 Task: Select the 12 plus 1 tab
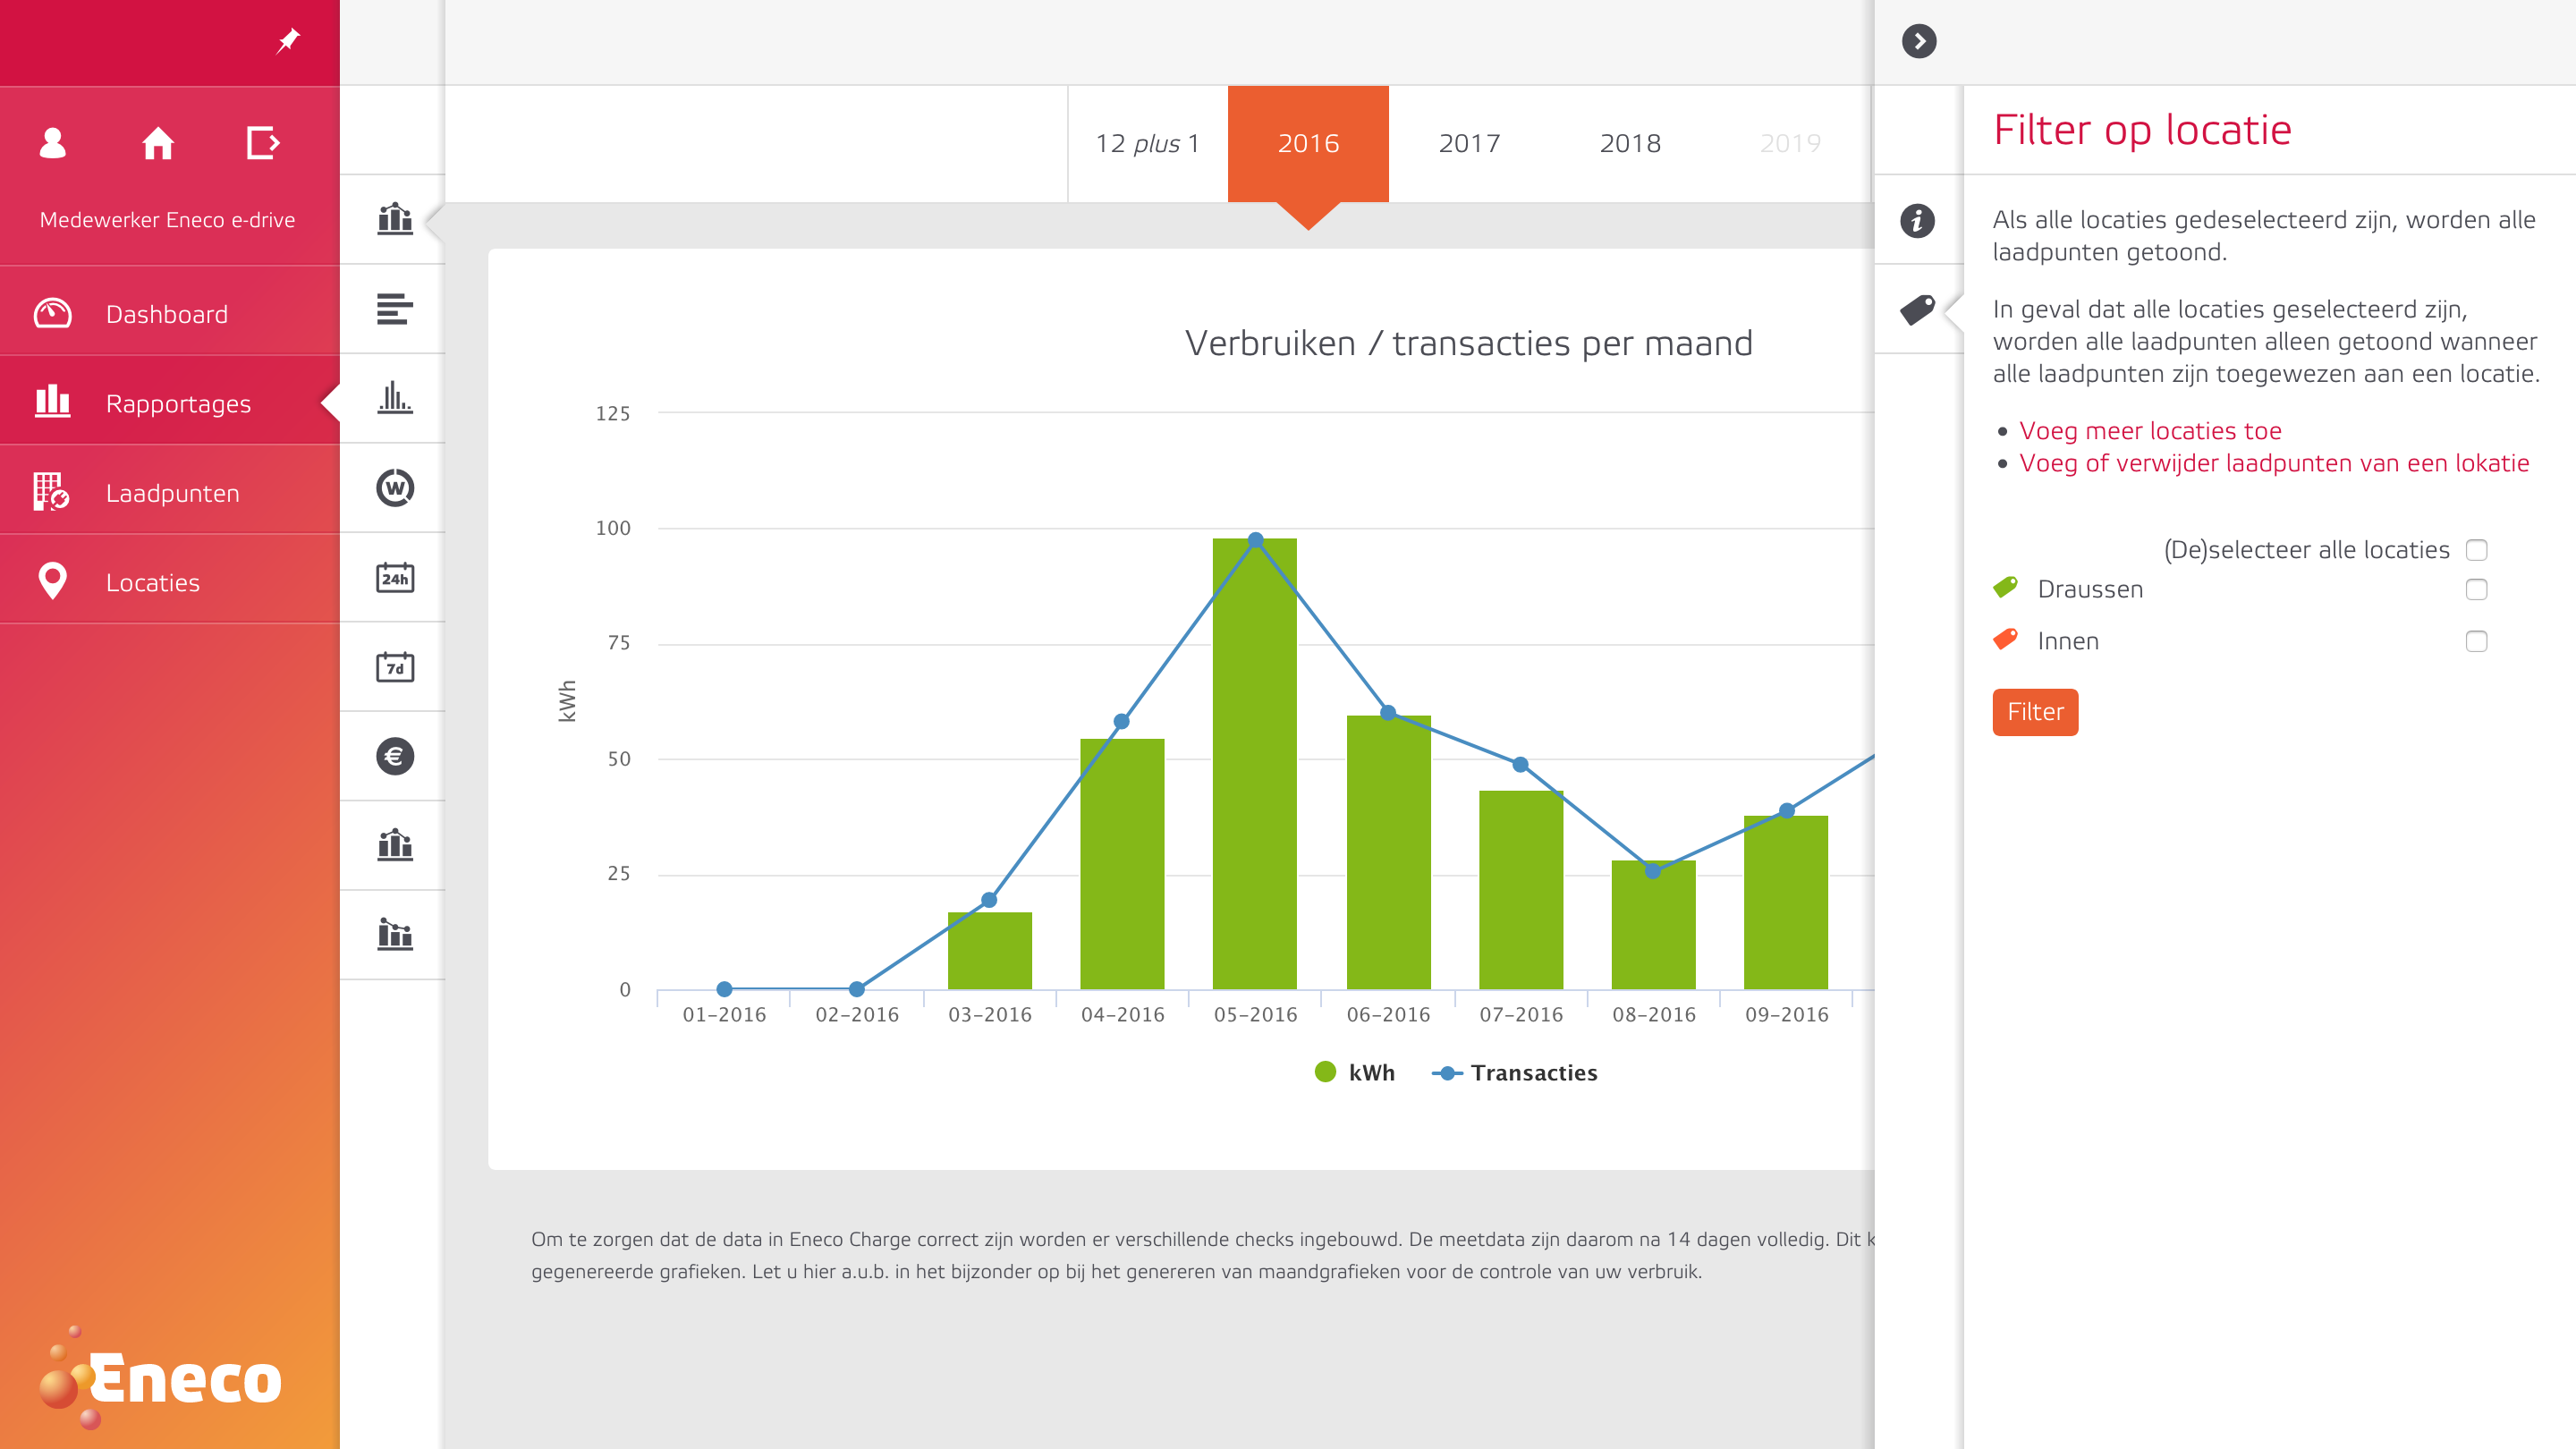(x=1147, y=143)
